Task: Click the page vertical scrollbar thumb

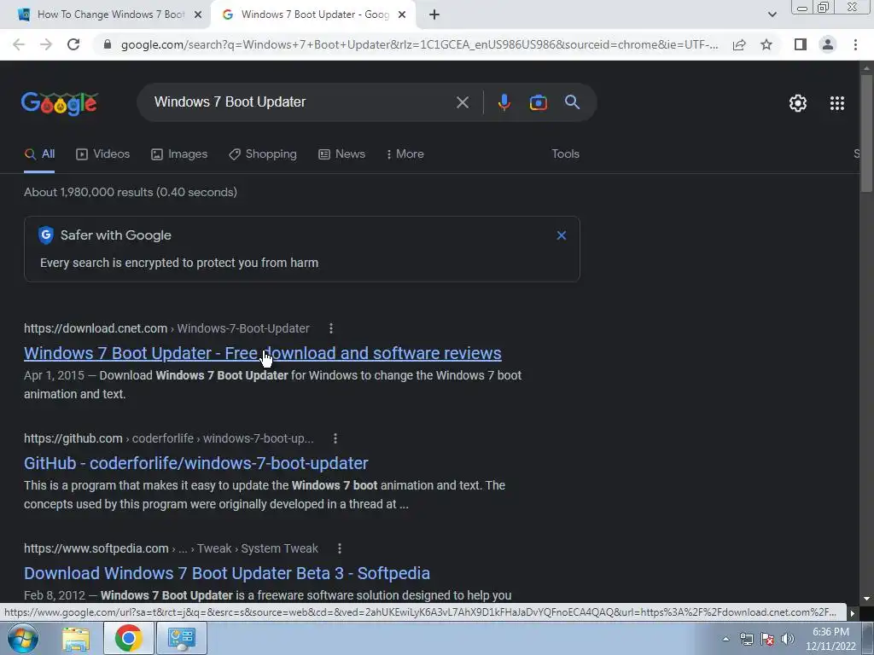Action: click(866, 134)
